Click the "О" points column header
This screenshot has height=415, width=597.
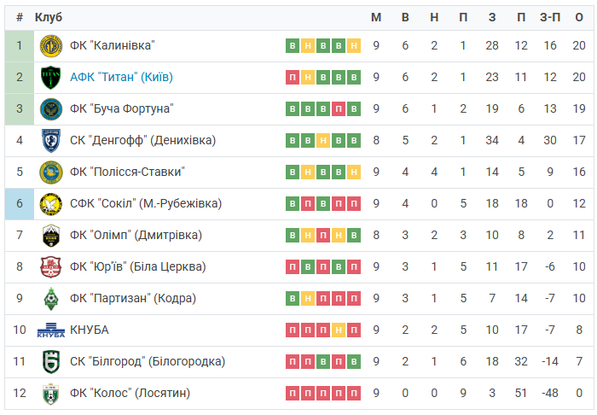[x=579, y=17]
